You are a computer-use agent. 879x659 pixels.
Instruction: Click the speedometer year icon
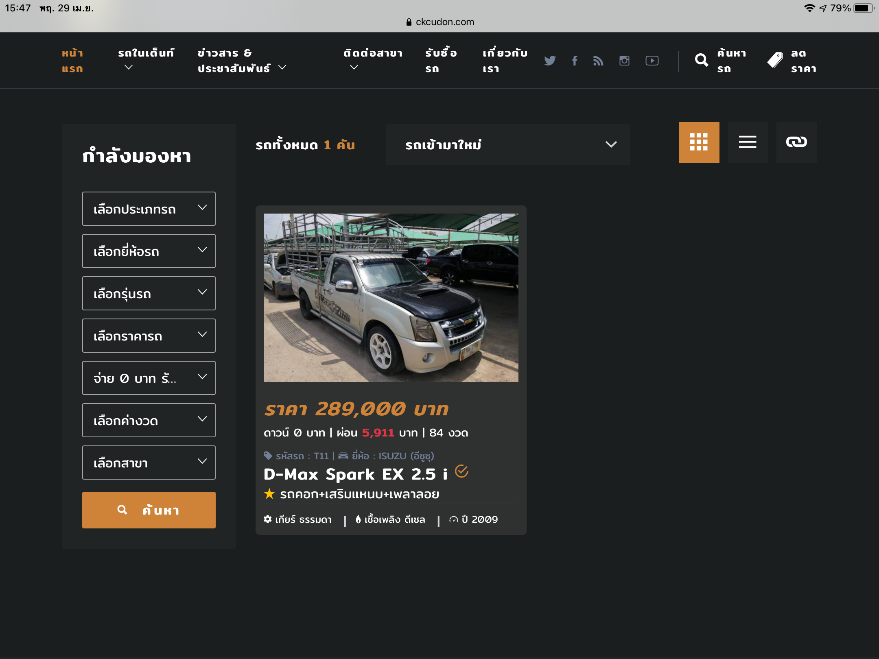tap(453, 519)
